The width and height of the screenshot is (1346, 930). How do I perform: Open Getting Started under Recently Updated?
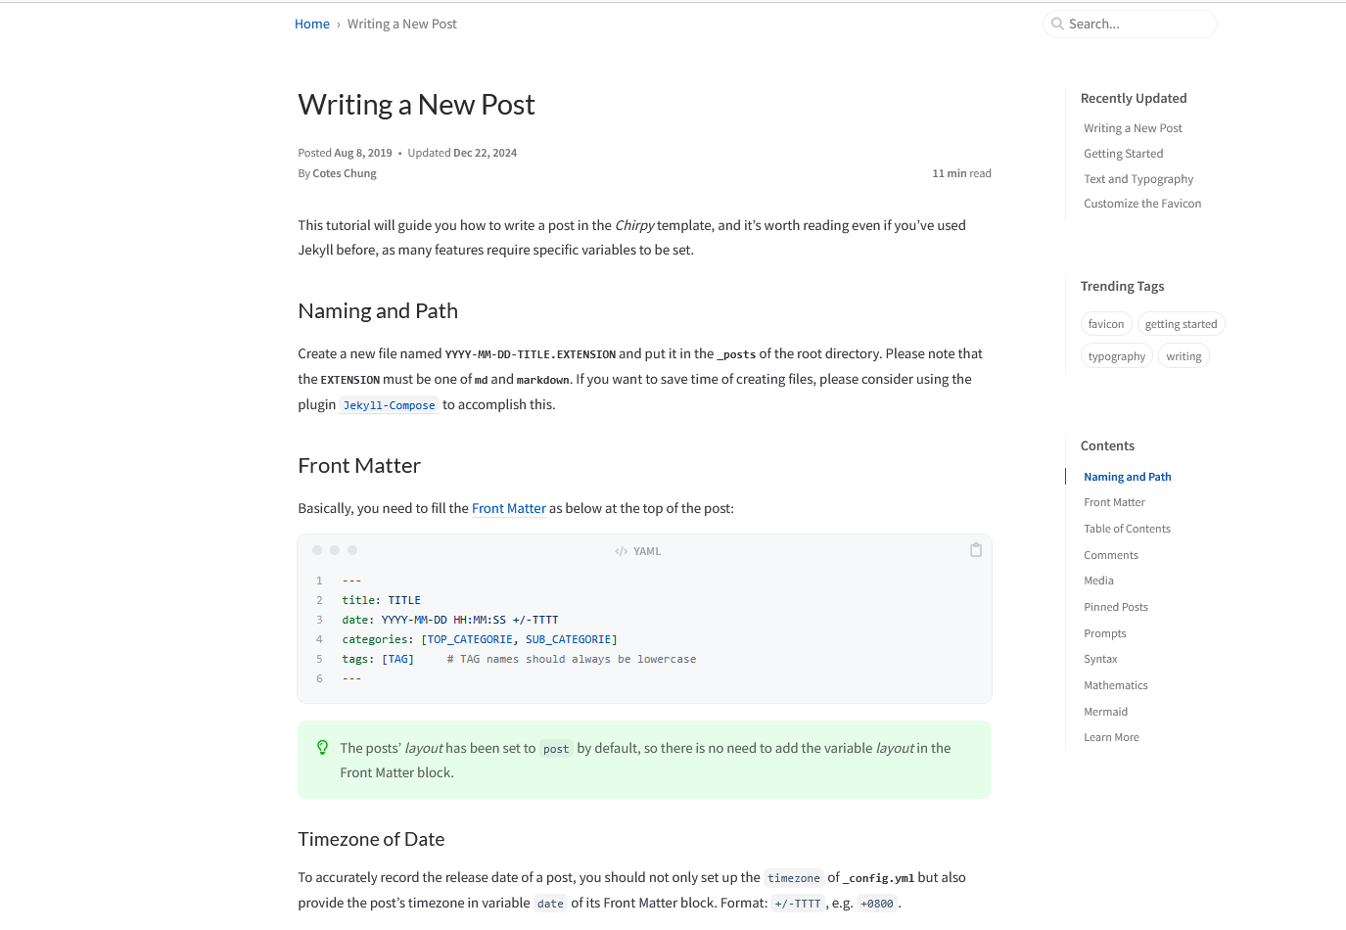(x=1123, y=153)
